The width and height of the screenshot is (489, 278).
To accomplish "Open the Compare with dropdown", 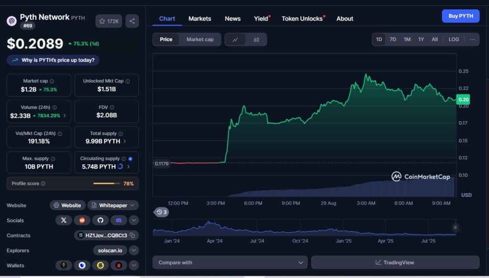I will [x=230, y=262].
